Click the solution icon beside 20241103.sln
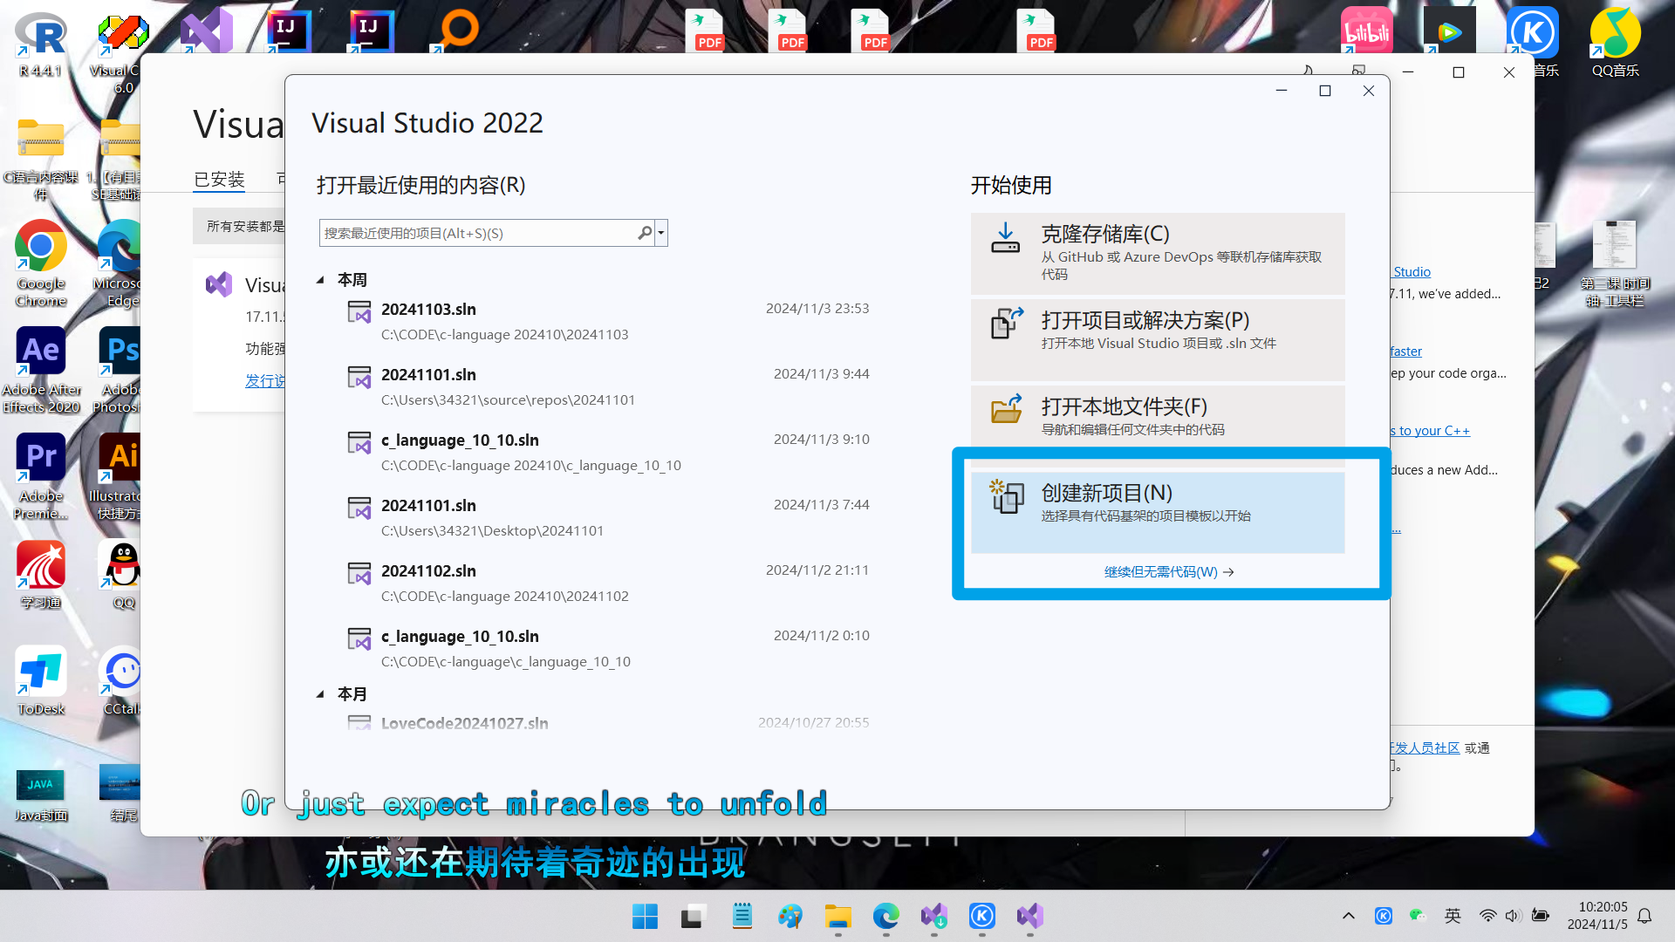This screenshot has height=942, width=1675. pyautogui.click(x=359, y=311)
